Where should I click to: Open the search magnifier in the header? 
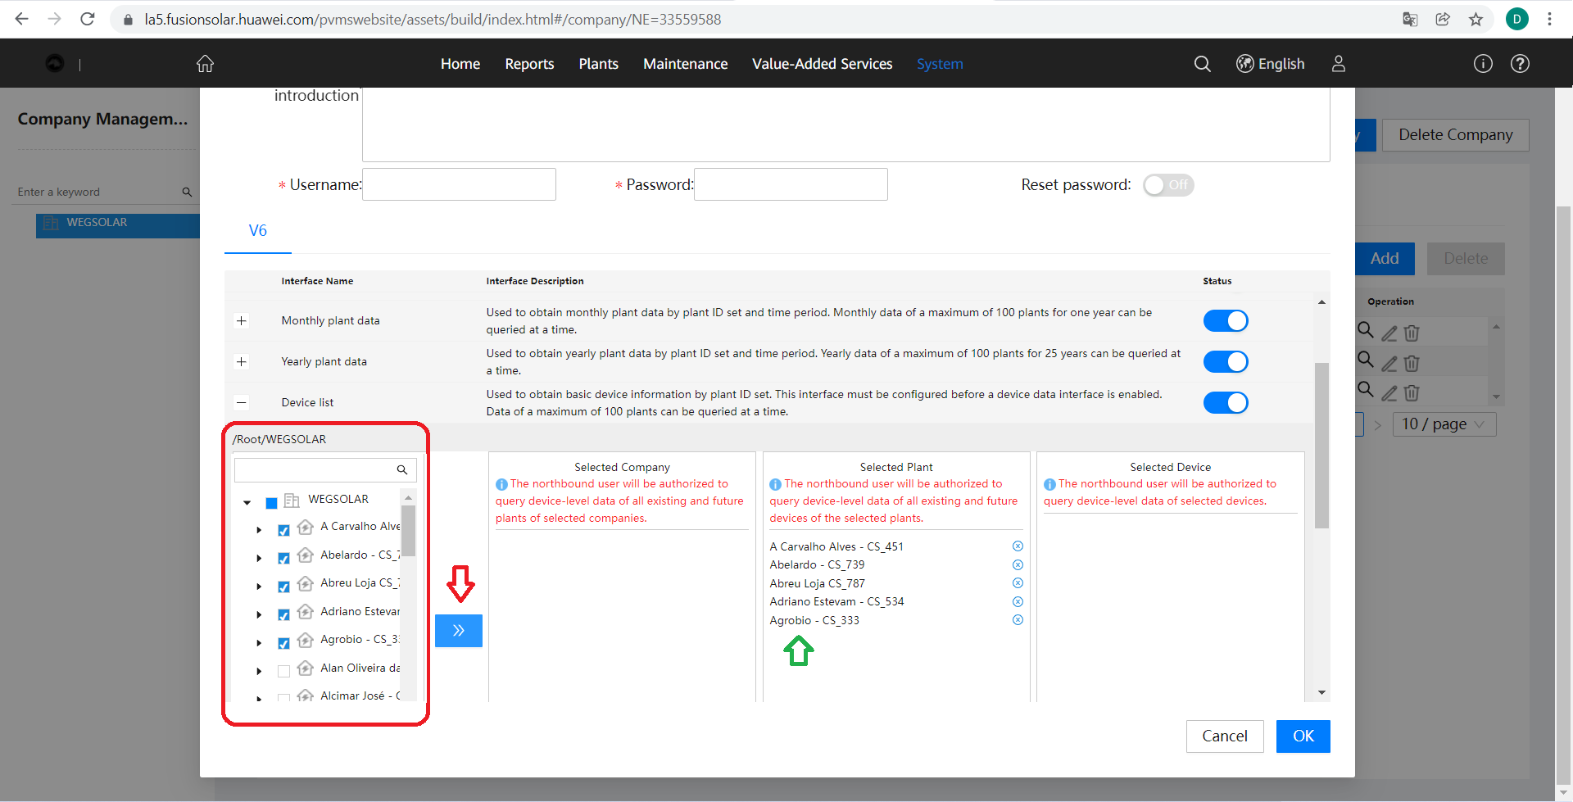1202,64
